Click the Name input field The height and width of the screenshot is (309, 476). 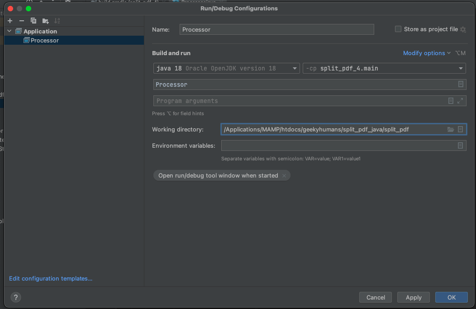276,29
